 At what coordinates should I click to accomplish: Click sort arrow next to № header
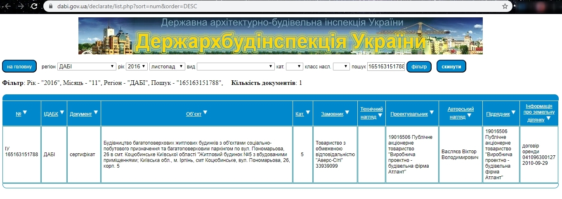[25, 112]
